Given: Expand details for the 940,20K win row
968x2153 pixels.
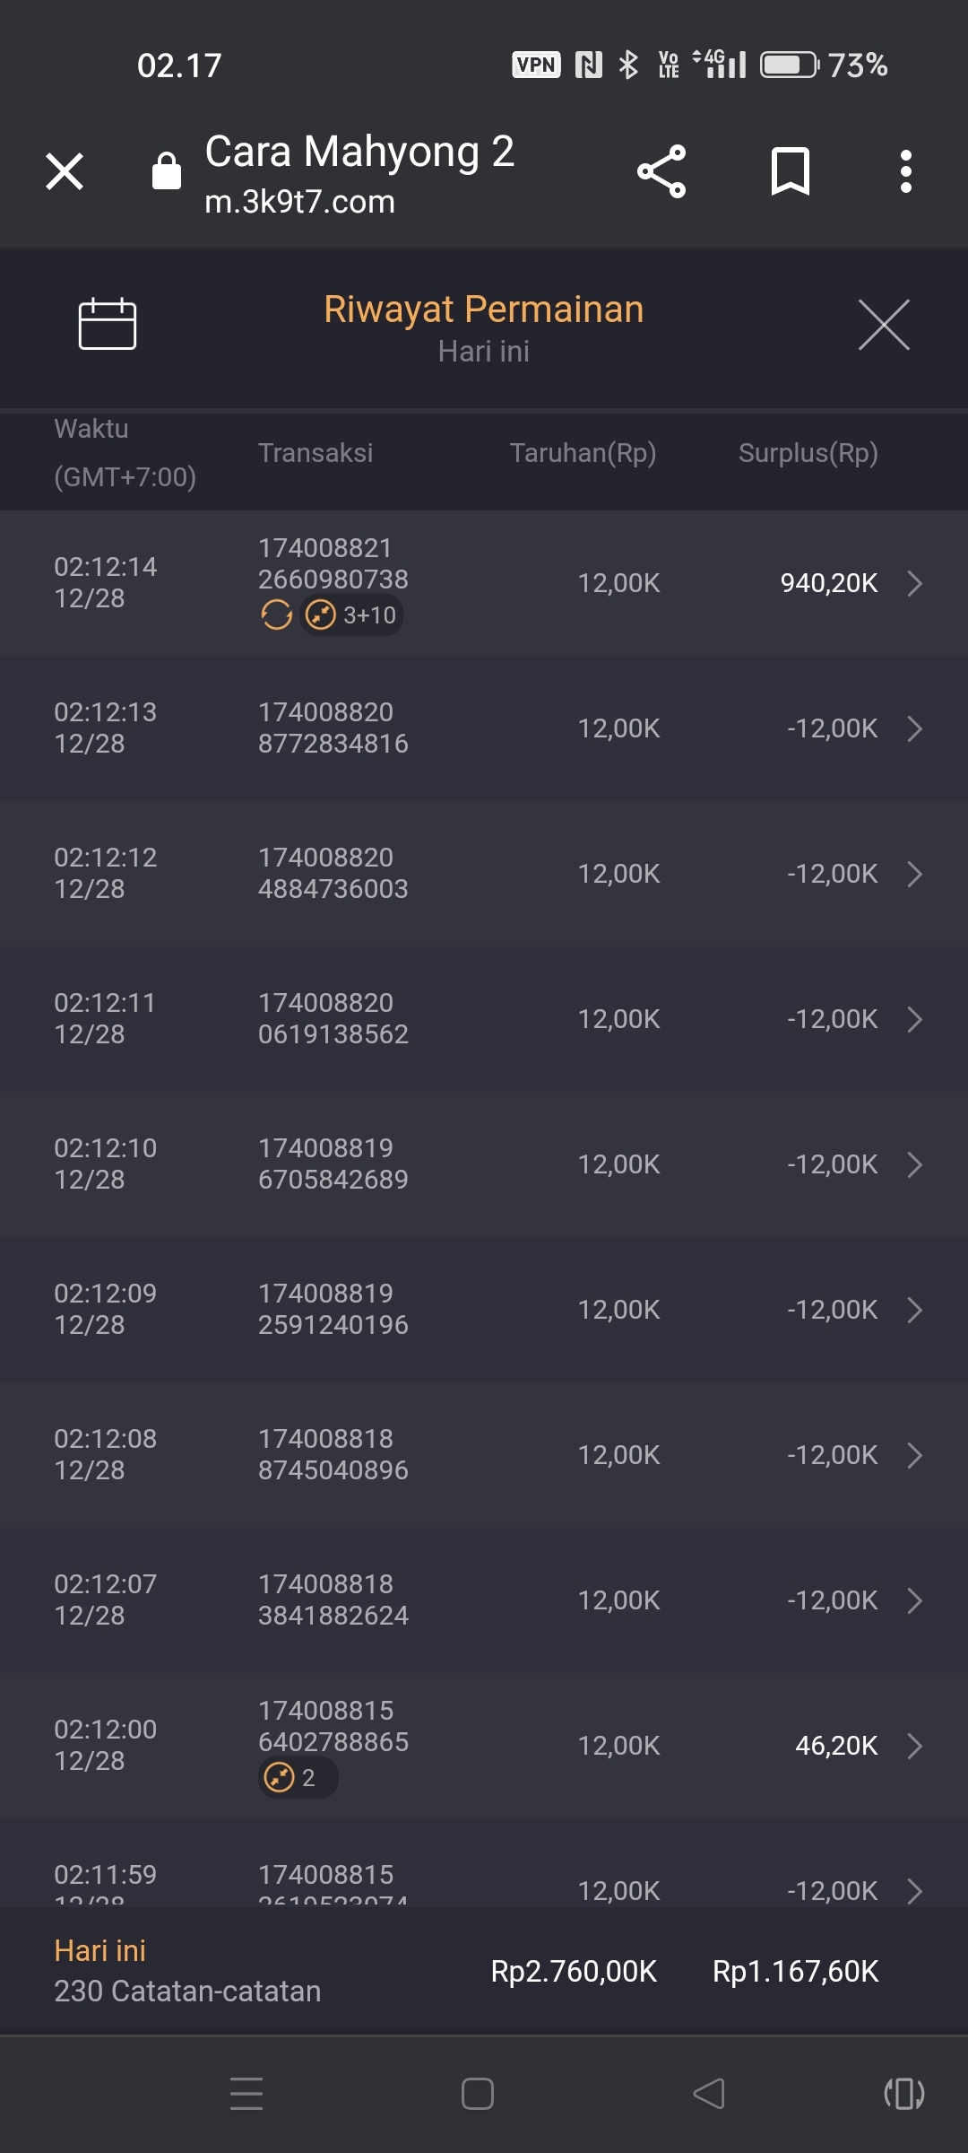Looking at the screenshot, I should click(x=914, y=583).
